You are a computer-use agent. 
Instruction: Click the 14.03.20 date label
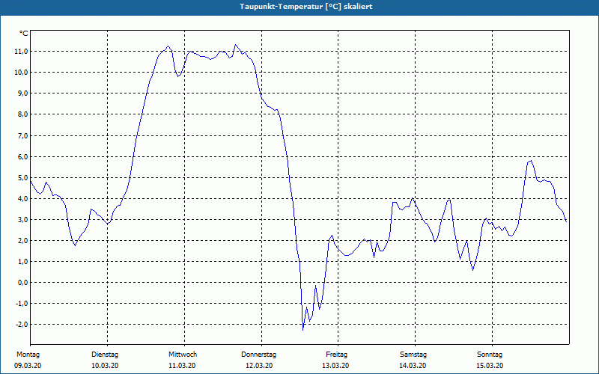[413, 366]
